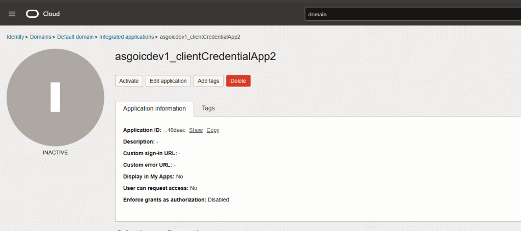Viewport: 521px width, 231px height.
Task: Navigate to Default domain breadcrumb
Action: tap(75, 37)
